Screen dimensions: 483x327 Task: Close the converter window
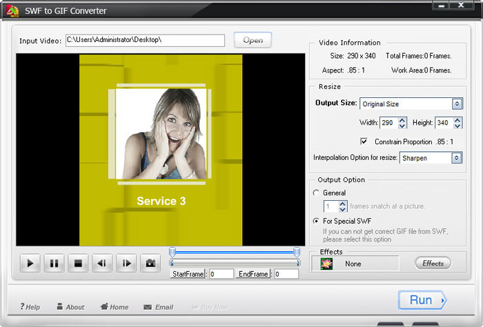(461, 6)
